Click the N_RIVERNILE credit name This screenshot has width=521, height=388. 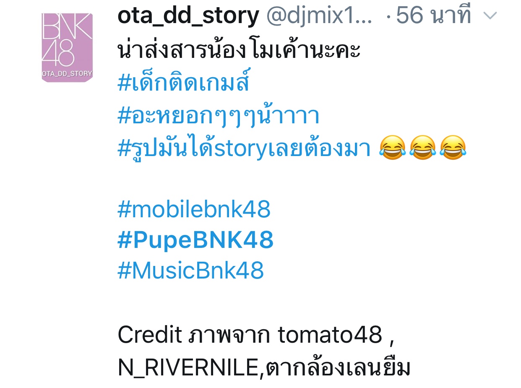point(188,368)
